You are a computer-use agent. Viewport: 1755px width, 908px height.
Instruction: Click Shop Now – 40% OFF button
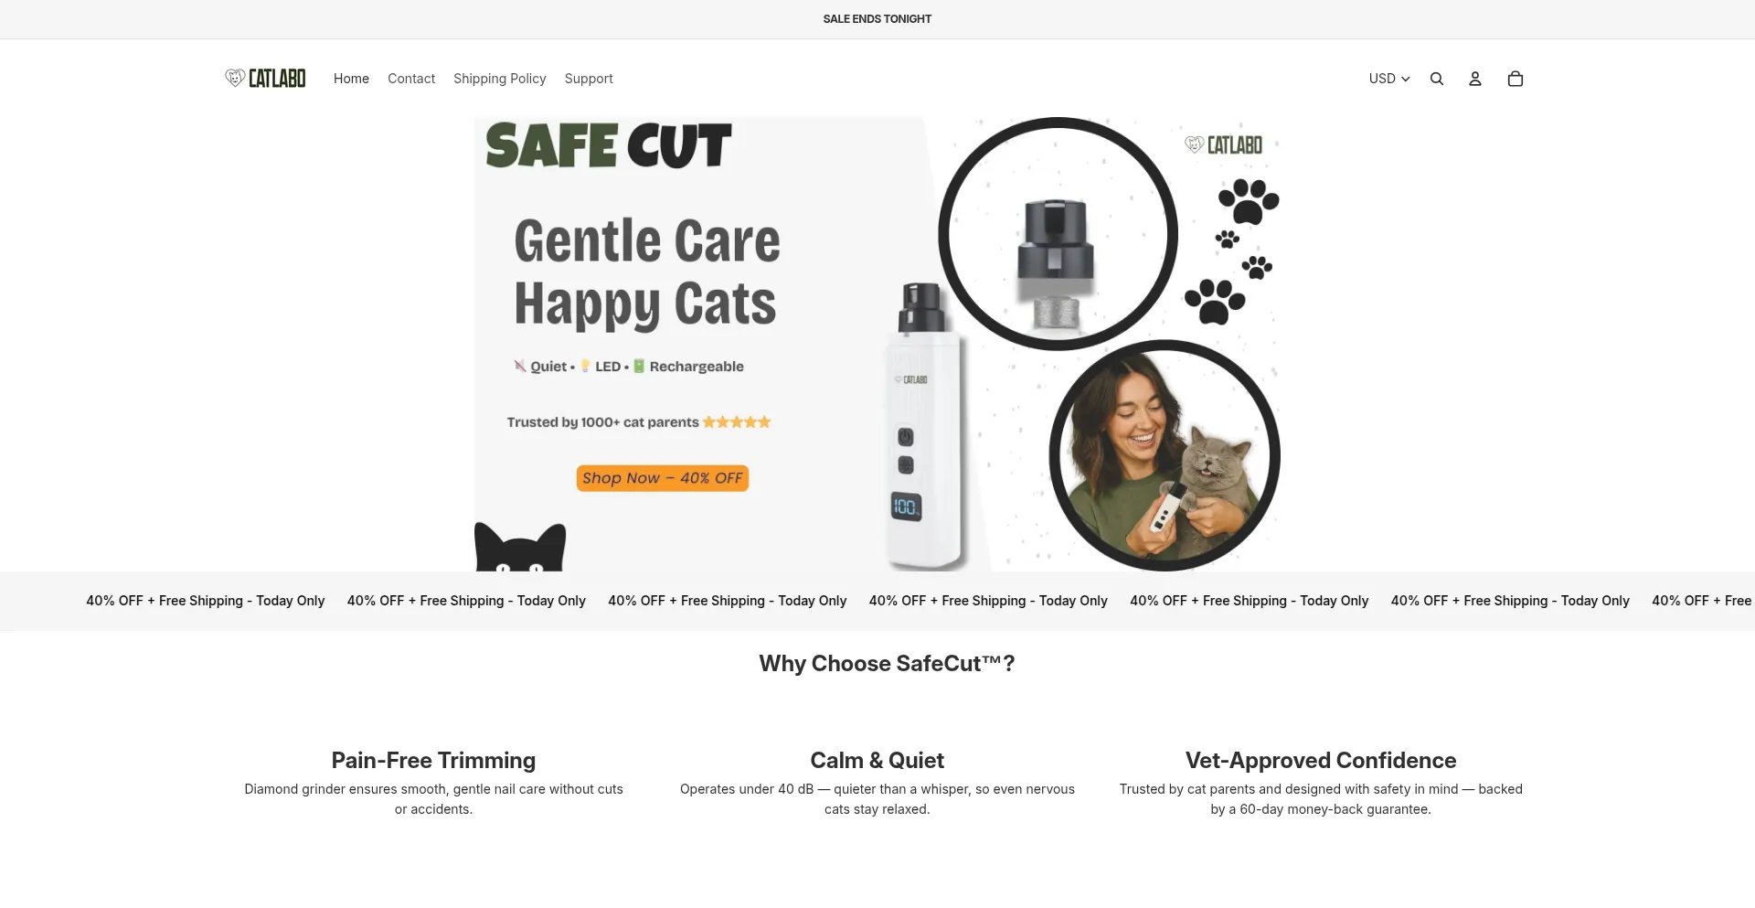click(663, 478)
